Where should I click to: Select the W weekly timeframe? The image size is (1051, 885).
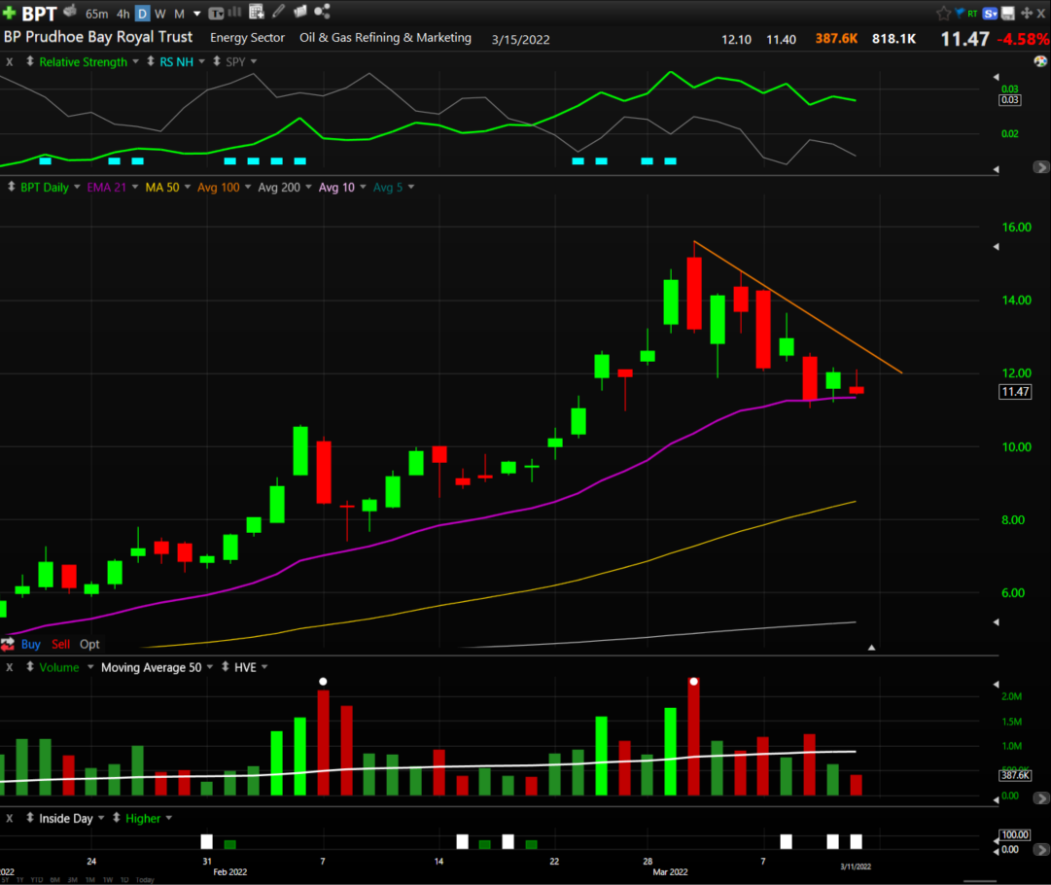(x=160, y=14)
